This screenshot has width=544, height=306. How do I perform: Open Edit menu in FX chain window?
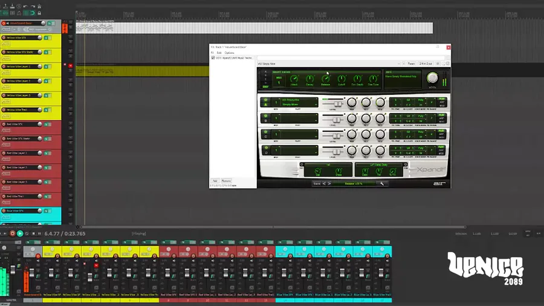click(x=219, y=53)
